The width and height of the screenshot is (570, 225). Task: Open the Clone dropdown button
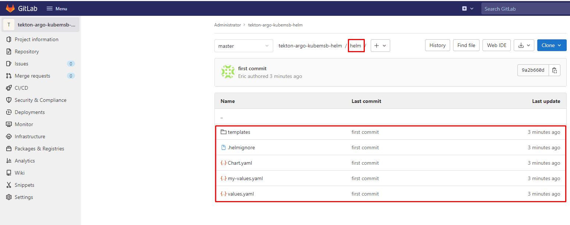point(552,45)
